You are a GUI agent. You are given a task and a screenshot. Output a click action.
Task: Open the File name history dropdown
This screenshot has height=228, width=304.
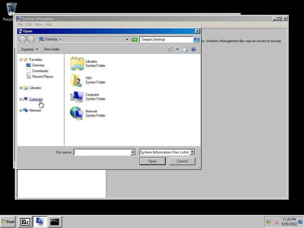(x=133, y=152)
